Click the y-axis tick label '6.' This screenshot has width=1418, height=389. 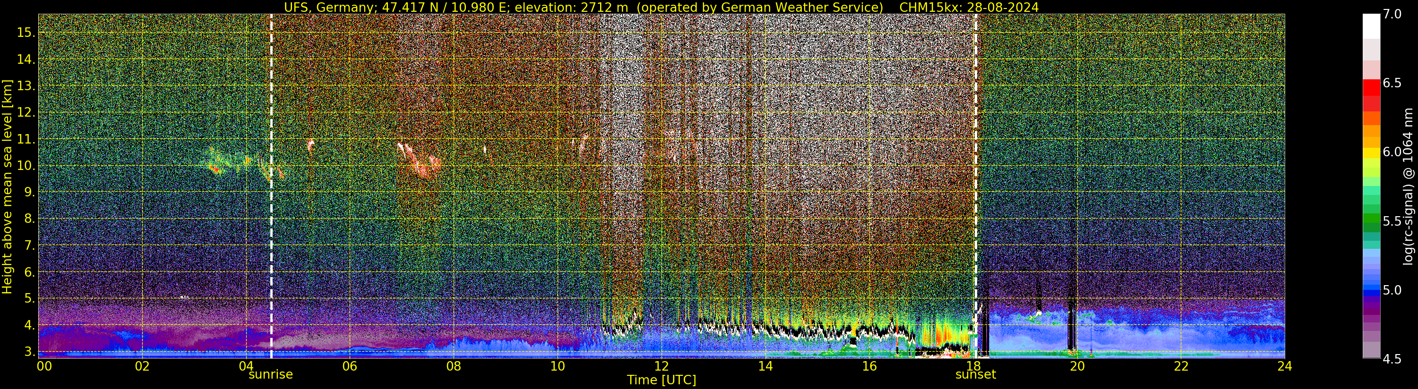[29, 272]
